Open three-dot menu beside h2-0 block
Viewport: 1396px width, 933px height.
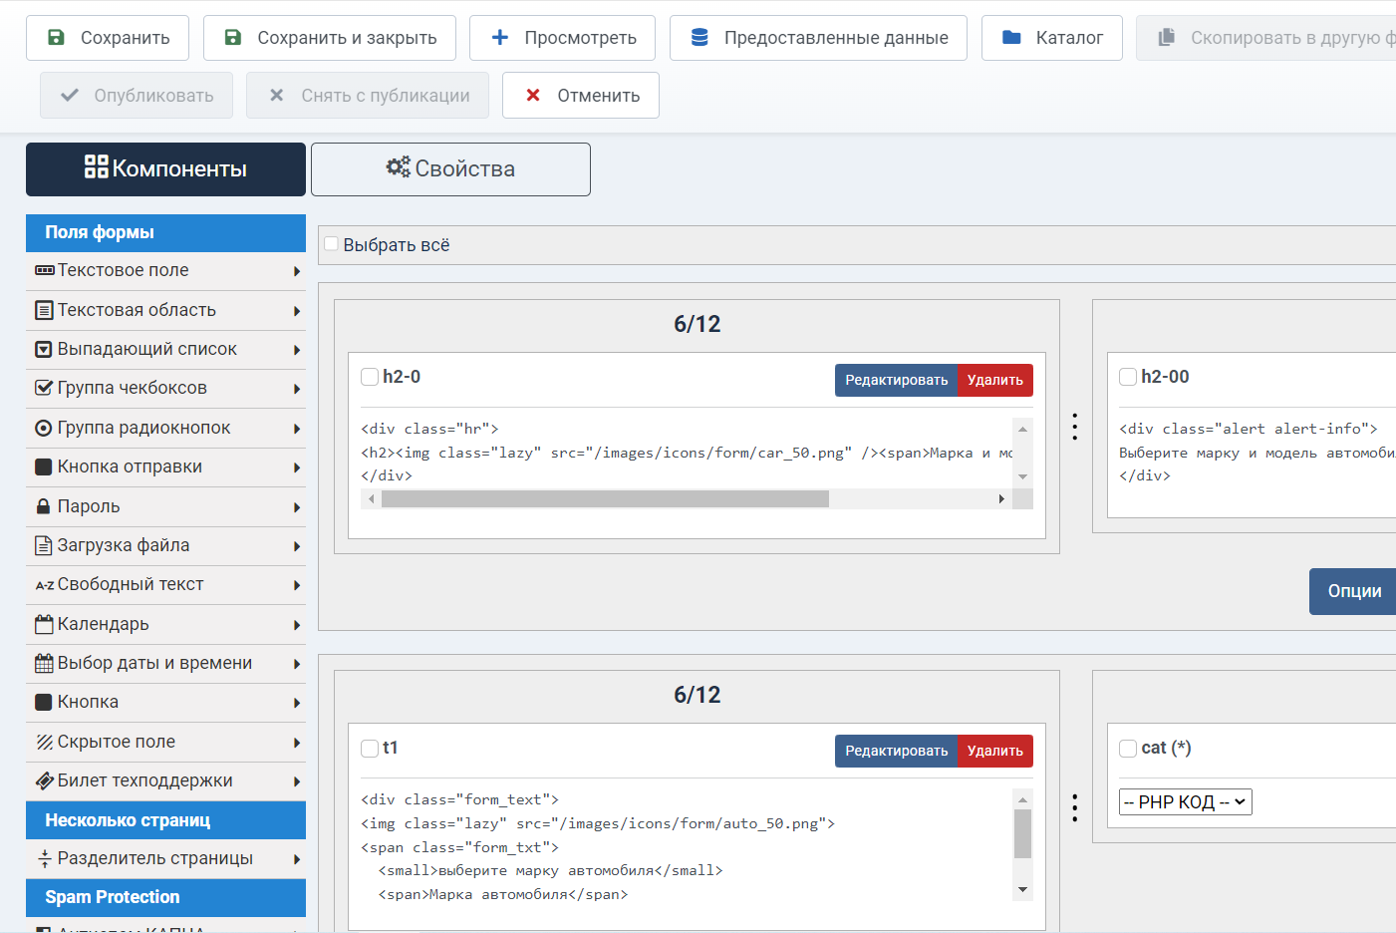click(x=1074, y=427)
